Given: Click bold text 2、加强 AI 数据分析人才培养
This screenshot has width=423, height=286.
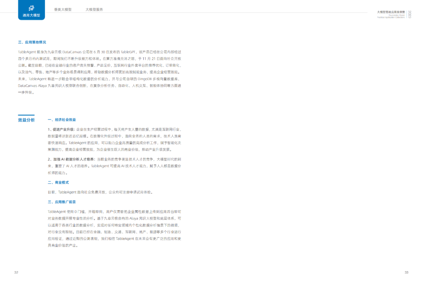Looking at the screenshot, I should tap(71, 159).
